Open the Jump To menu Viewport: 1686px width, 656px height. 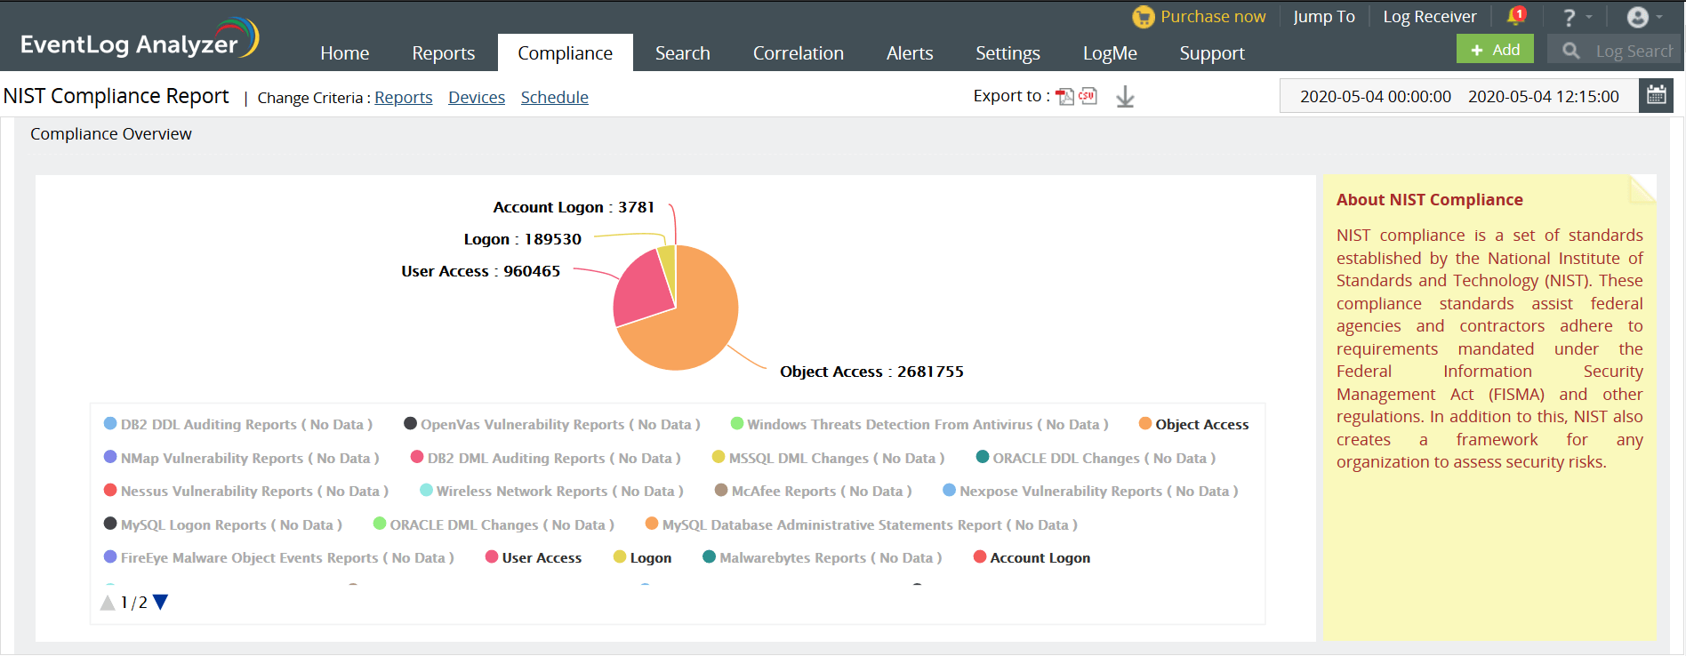coord(1323,17)
